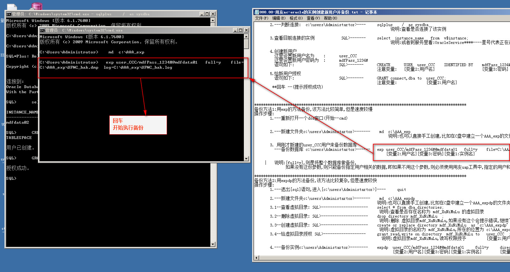
Task: Maximize the front cmd.exe window
Action: coord(241,30)
